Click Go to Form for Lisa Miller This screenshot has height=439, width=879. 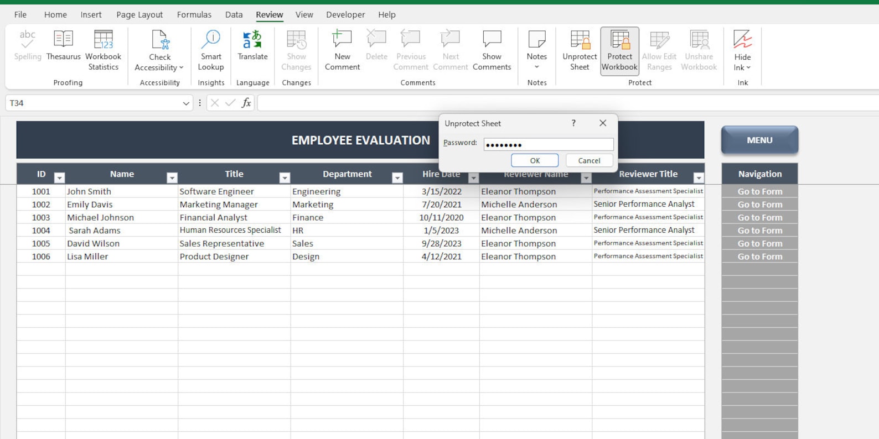point(760,257)
